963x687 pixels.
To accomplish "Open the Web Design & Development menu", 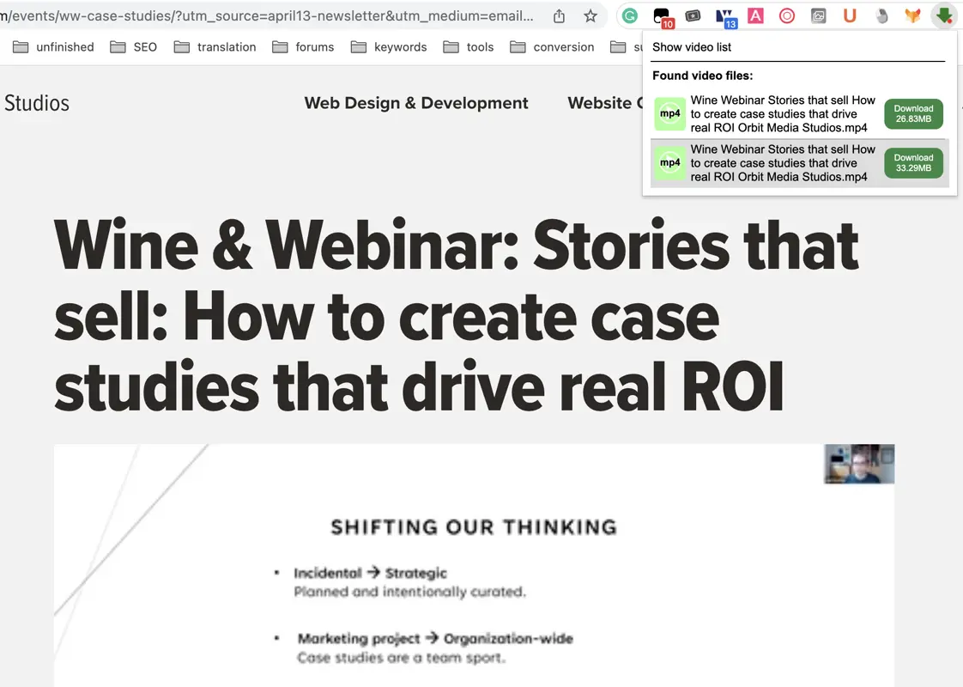I will click(x=416, y=102).
